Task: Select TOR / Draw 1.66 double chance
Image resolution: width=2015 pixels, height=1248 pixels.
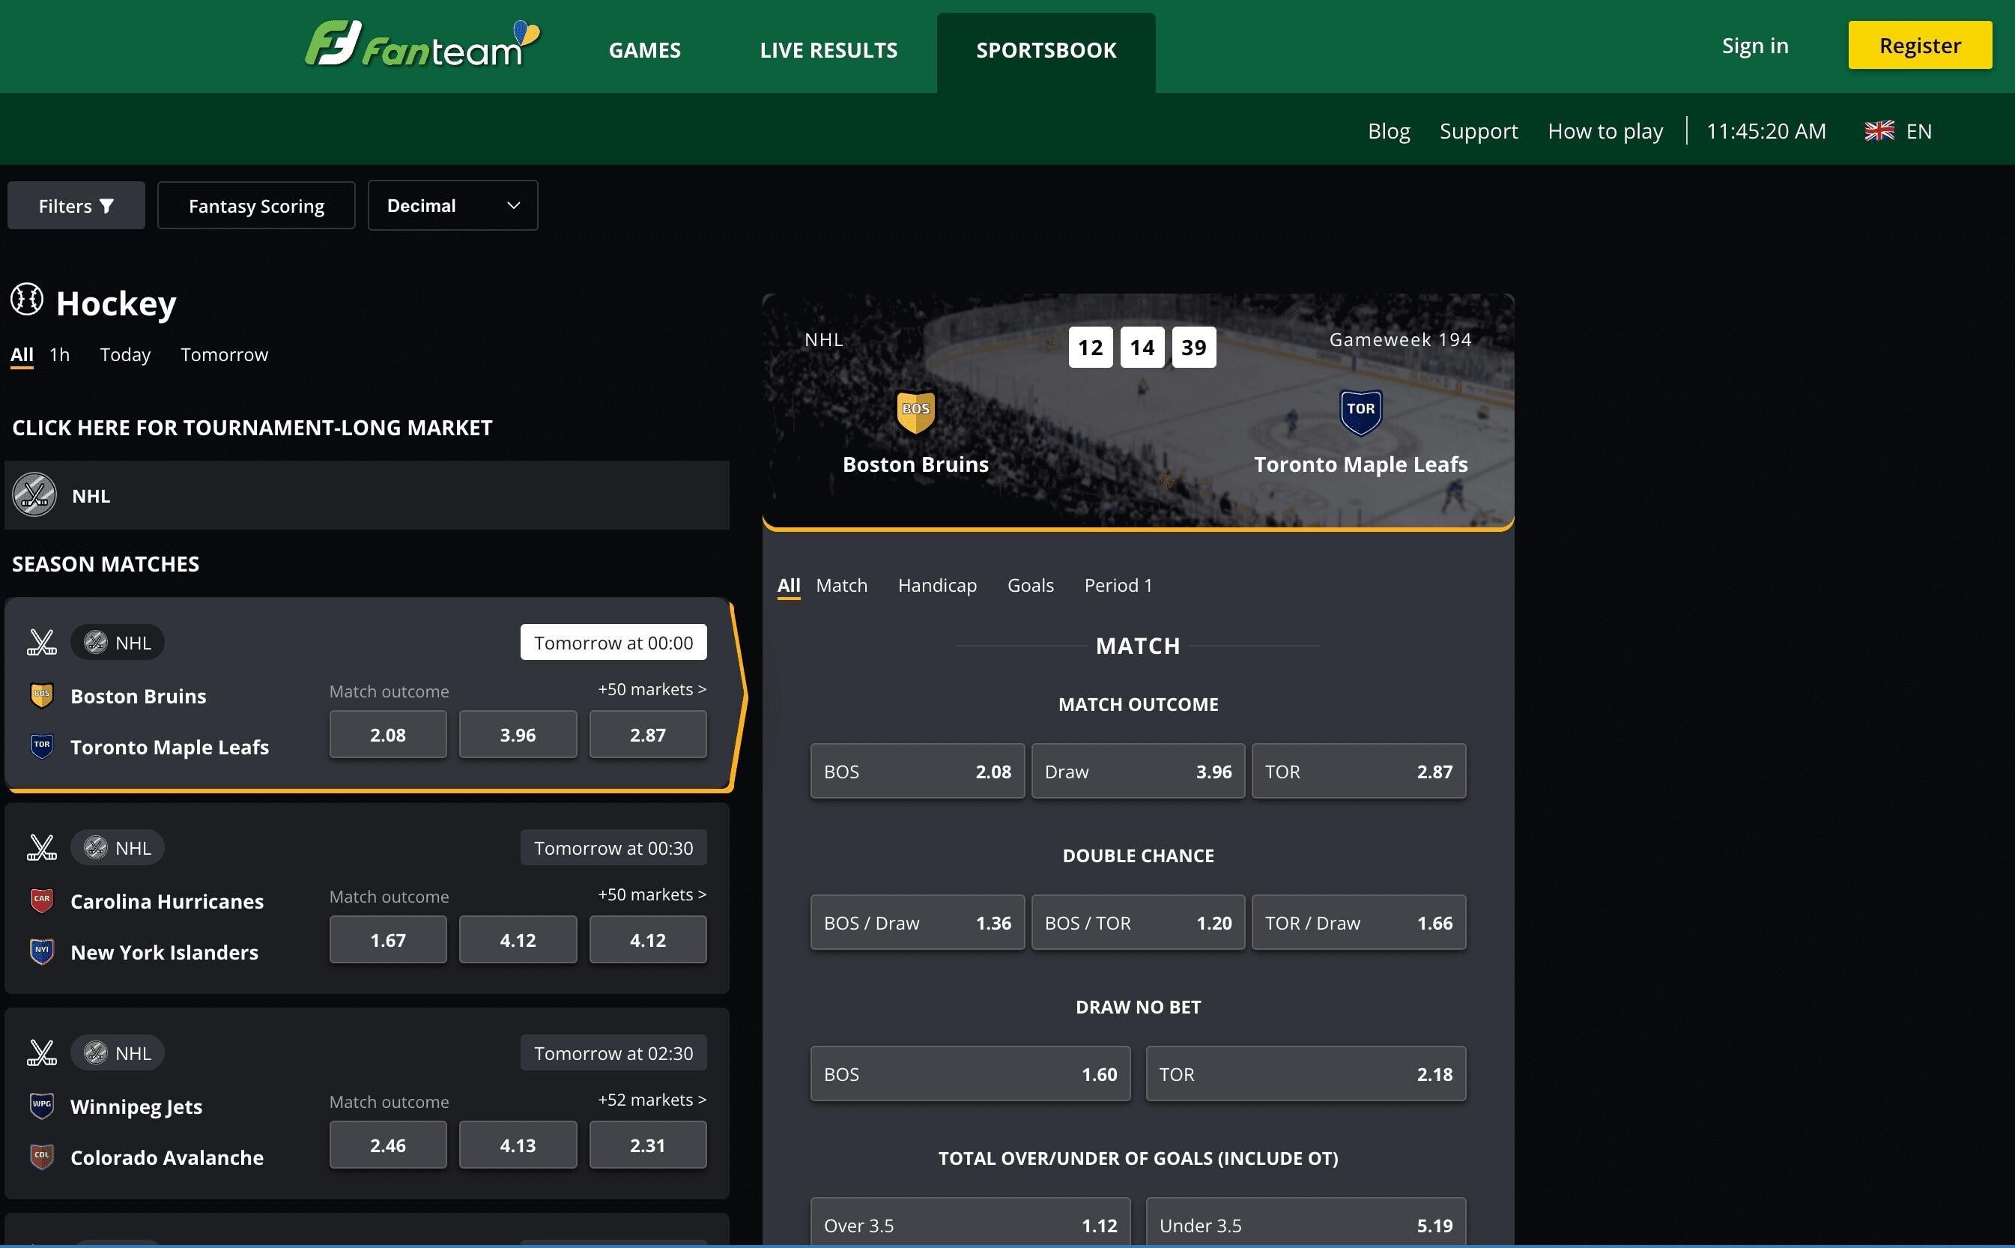Action: 1359,923
